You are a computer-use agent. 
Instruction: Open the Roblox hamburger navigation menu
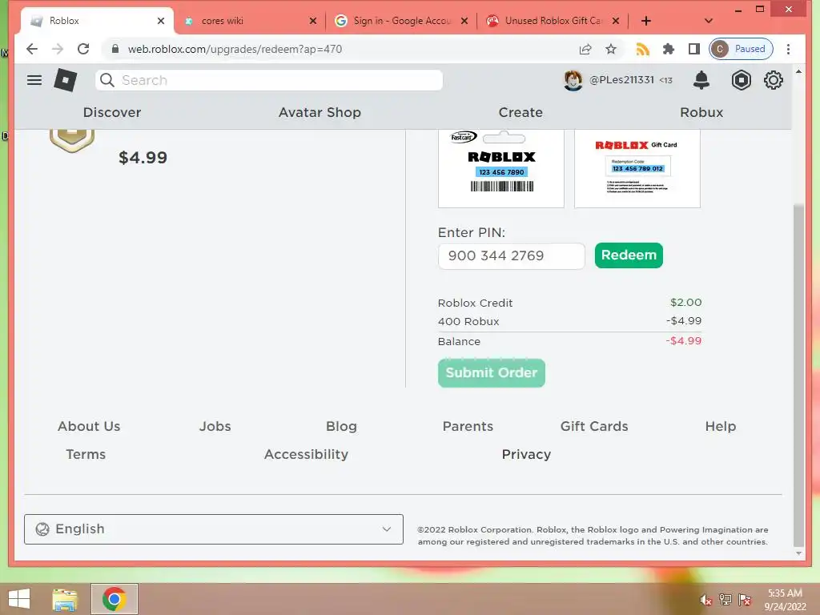pos(34,80)
